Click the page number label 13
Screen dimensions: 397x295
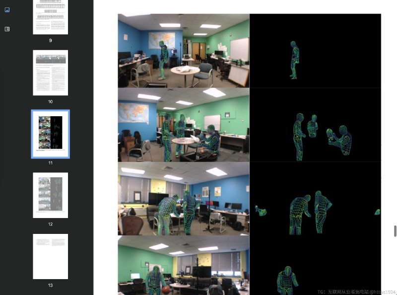(x=50, y=285)
